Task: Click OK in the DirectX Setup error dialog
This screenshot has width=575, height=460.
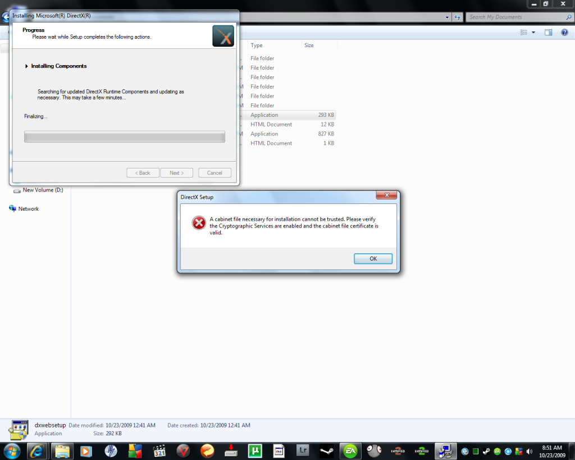Action: click(x=373, y=258)
